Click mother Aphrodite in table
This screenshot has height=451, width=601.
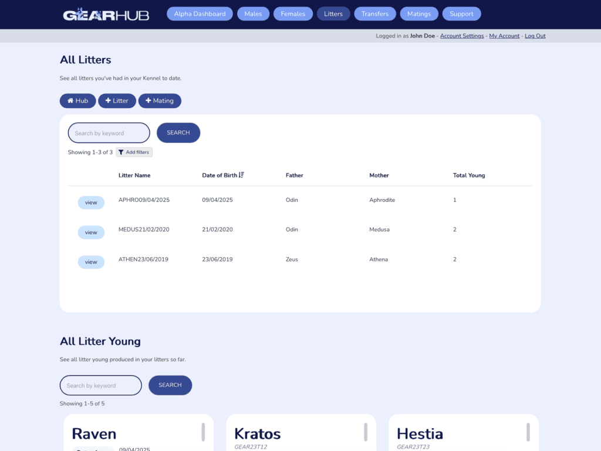[x=382, y=200]
